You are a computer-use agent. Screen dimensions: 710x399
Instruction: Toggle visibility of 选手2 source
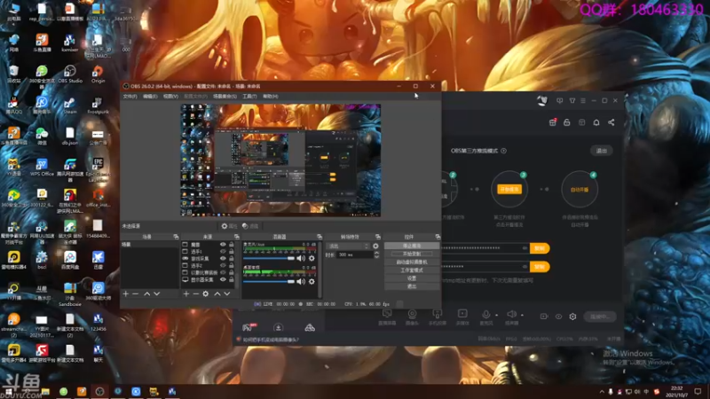point(223,265)
